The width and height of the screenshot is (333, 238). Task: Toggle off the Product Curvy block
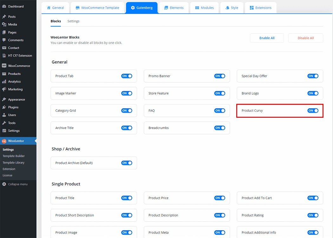point(313,111)
